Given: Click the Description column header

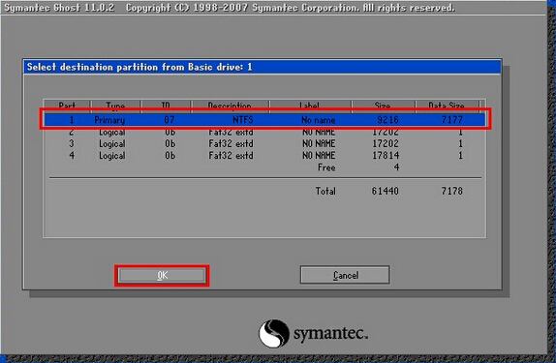Looking at the screenshot, I should pos(230,106).
